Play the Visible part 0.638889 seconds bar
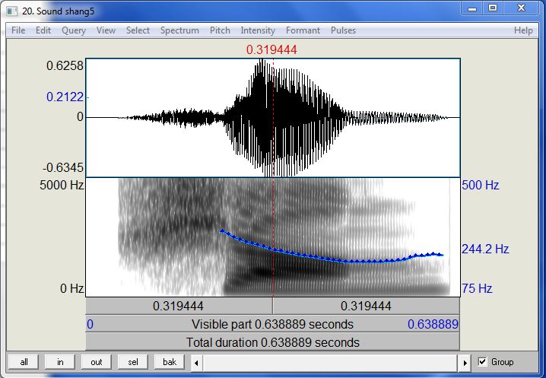 coord(273,324)
